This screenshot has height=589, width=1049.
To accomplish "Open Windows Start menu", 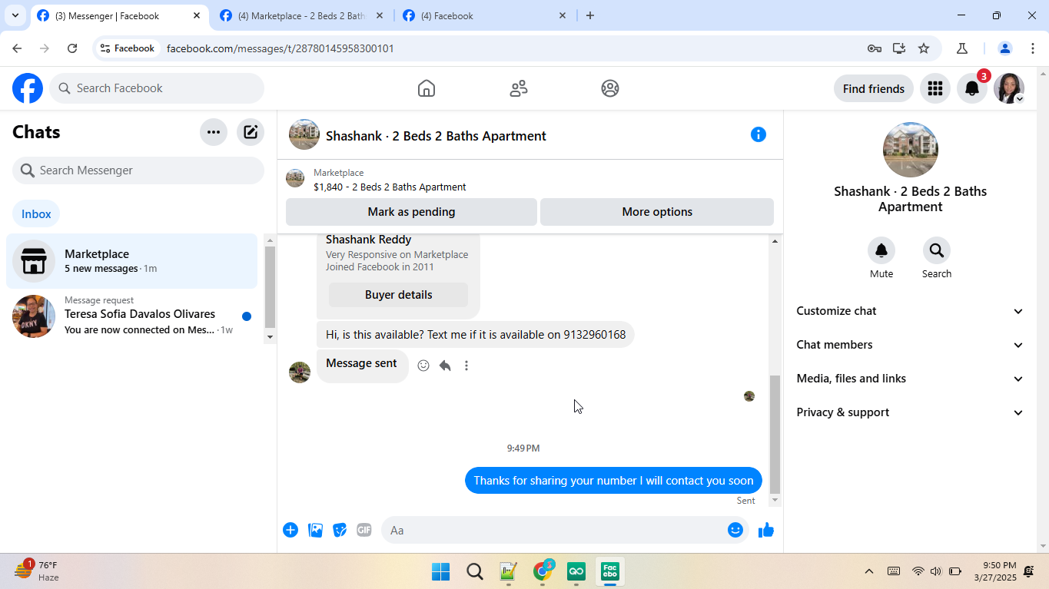I will pos(441,571).
